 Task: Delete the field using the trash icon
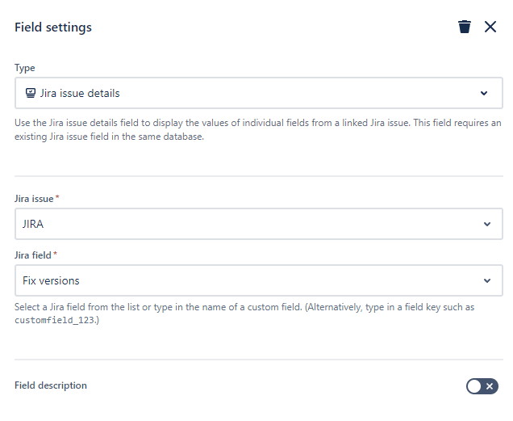465,27
